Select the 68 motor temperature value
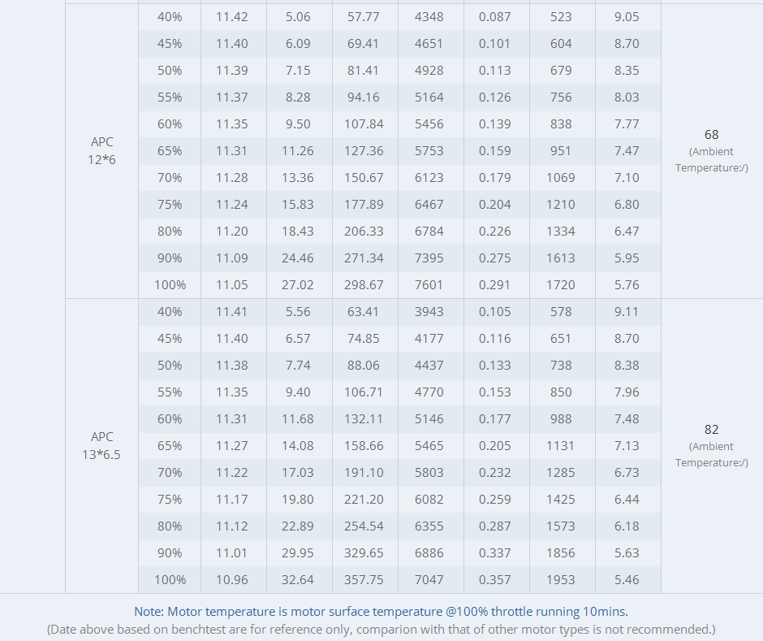The height and width of the screenshot is (641, 763). (711, 135)
